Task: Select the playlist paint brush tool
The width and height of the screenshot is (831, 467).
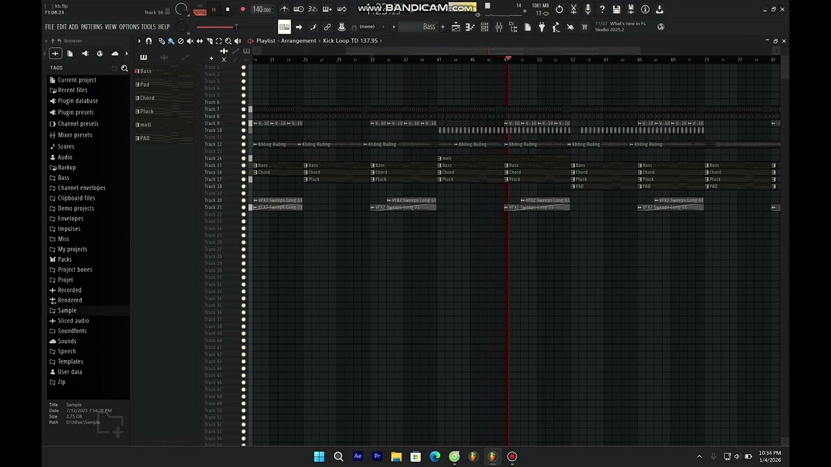Action: pos(171,40)
